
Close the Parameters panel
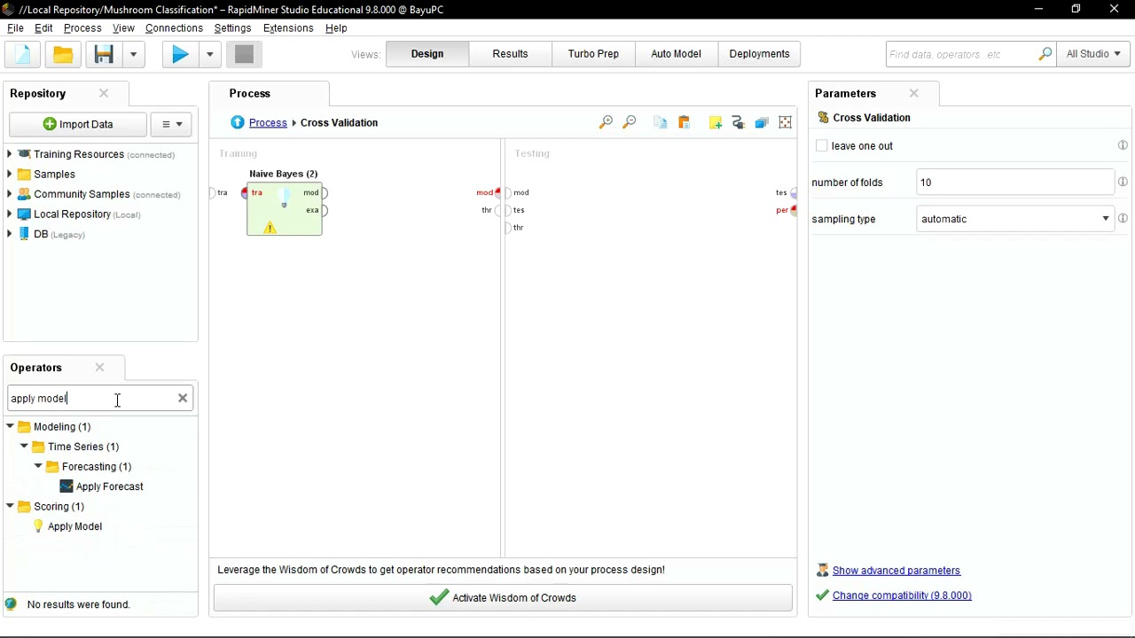point(913,93)
